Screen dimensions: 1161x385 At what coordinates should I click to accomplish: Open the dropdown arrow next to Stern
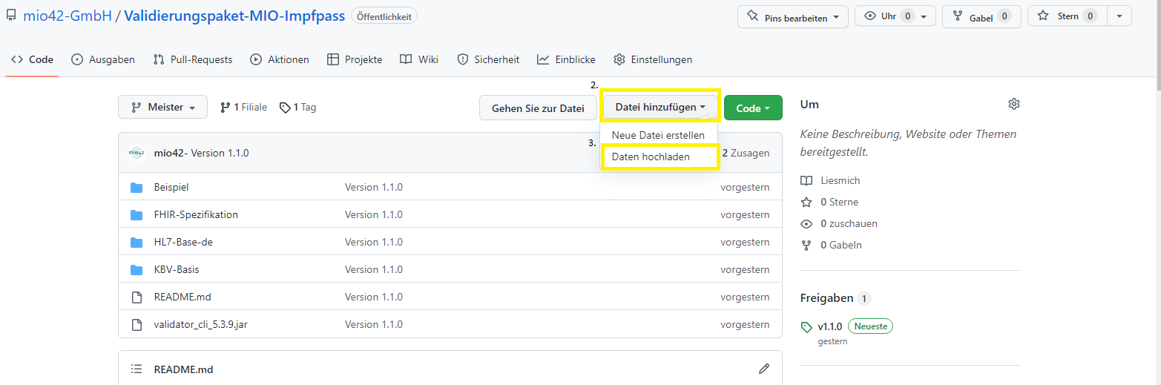(x=1119, y=16)
